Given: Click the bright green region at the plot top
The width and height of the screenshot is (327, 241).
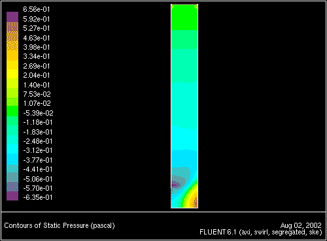Looking at the screenshot, I should (184, 17).
